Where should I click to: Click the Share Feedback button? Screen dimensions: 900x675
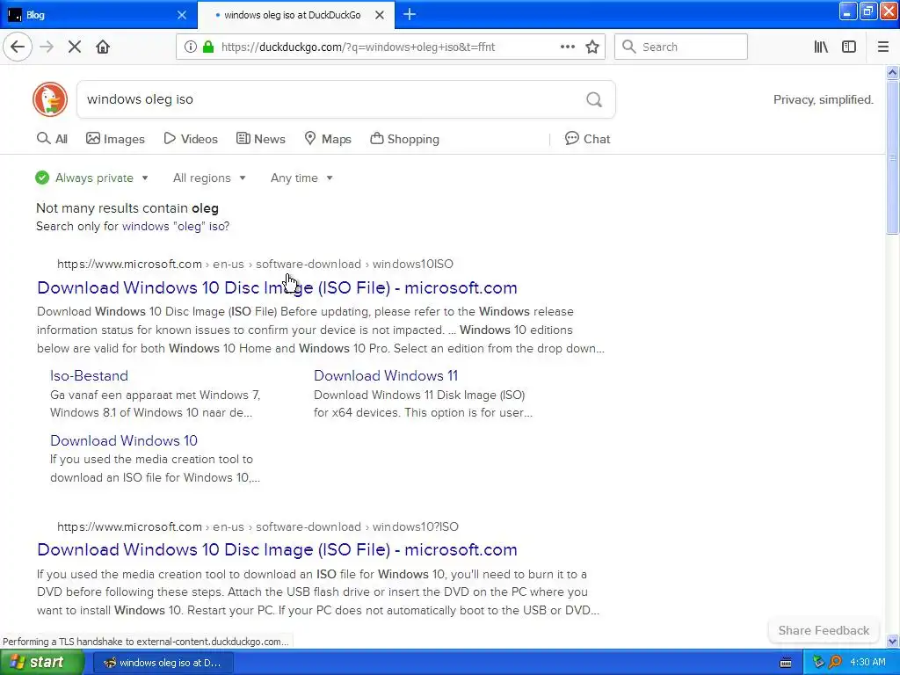(824, 630)
